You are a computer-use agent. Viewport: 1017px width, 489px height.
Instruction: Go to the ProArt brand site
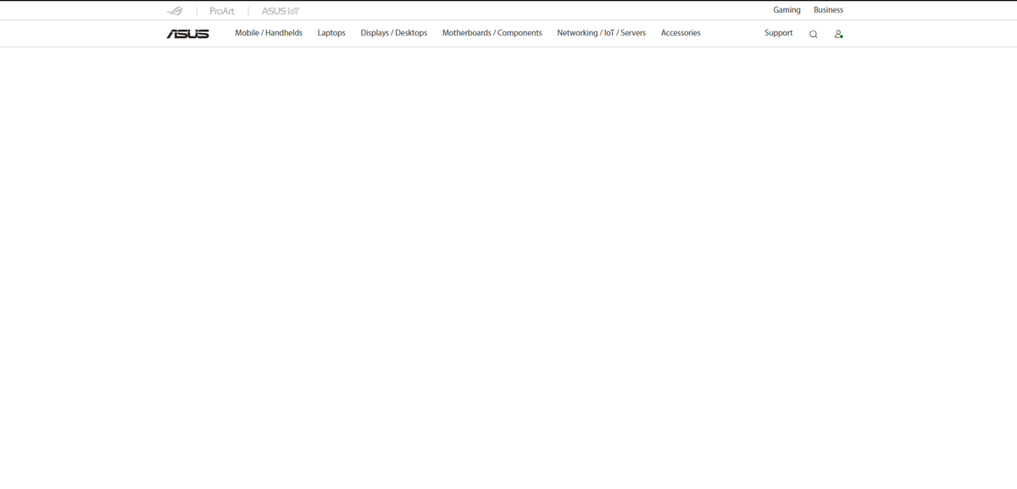pos(222,11)
